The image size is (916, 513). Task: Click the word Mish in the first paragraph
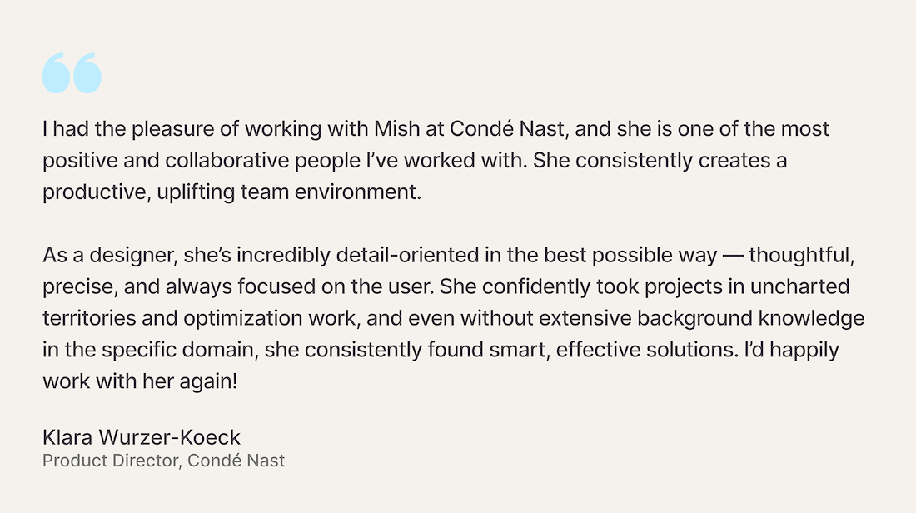pos(396,128)
